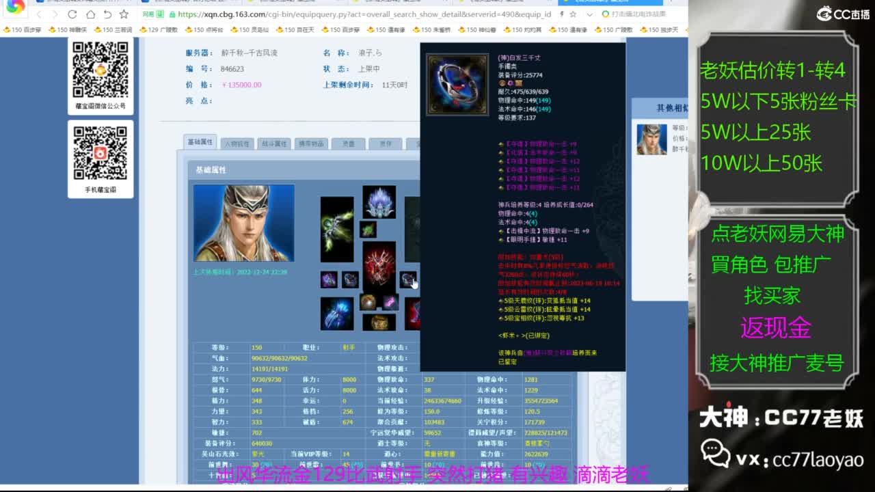Switch to the 孩子 tab
The width and height of the screenshot is (875, 492).
(x=385, y=143)
